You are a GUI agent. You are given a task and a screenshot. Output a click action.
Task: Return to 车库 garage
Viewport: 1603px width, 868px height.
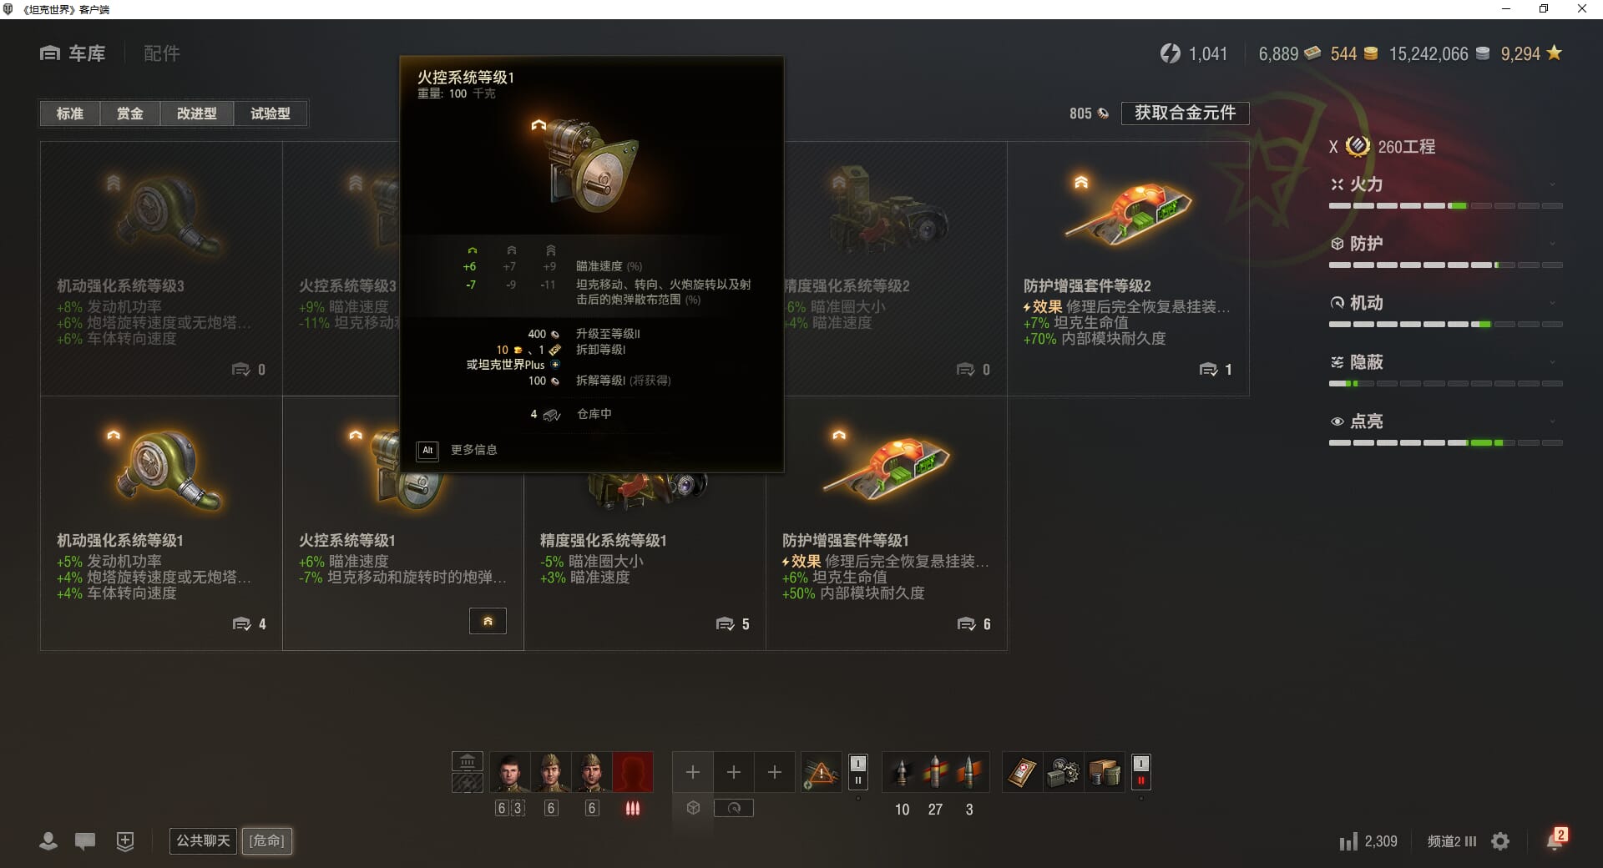[73, 53]
